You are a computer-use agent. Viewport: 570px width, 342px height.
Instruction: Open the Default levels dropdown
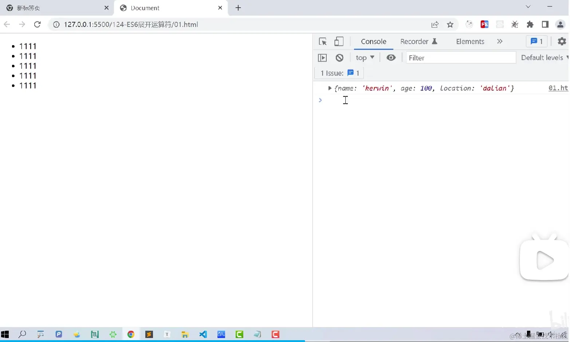(x=545, y=58)
